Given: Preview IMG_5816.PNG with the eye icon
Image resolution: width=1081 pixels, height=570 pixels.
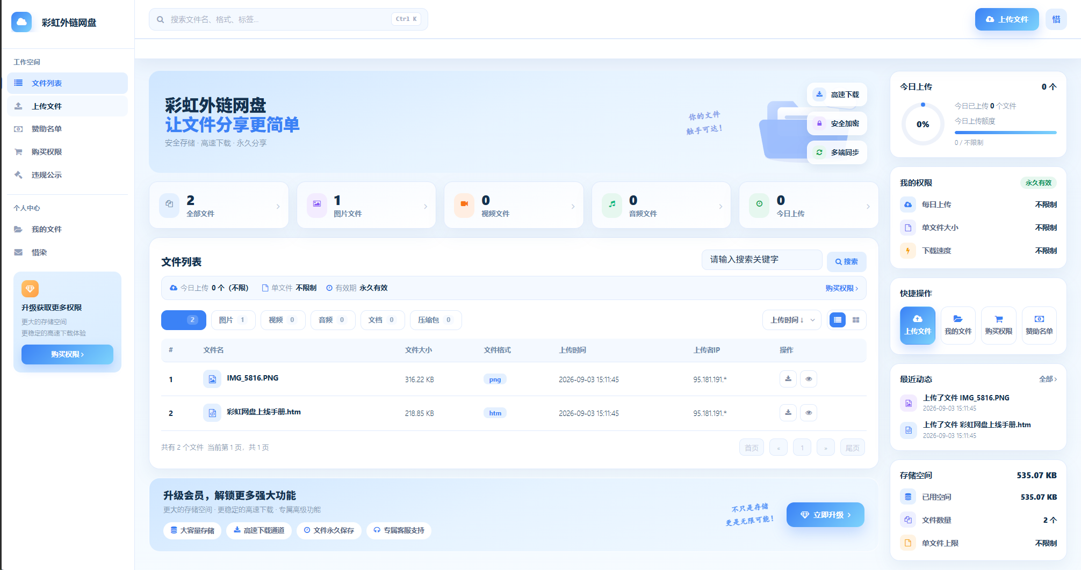Looking at the screenshot, I should point(809,379).
